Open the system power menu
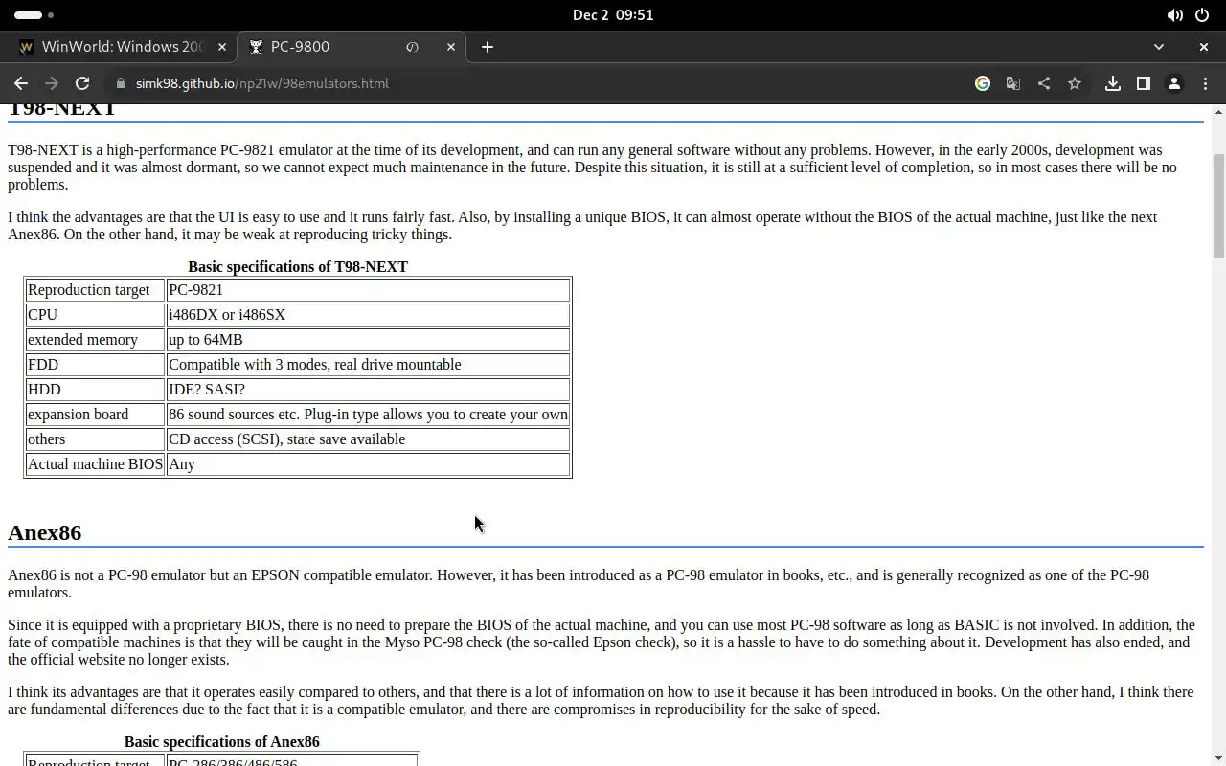1226x766 pixels. [1202, 15]
